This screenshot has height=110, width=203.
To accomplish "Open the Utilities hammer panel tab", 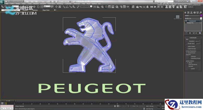I will (x=201, y=12).
